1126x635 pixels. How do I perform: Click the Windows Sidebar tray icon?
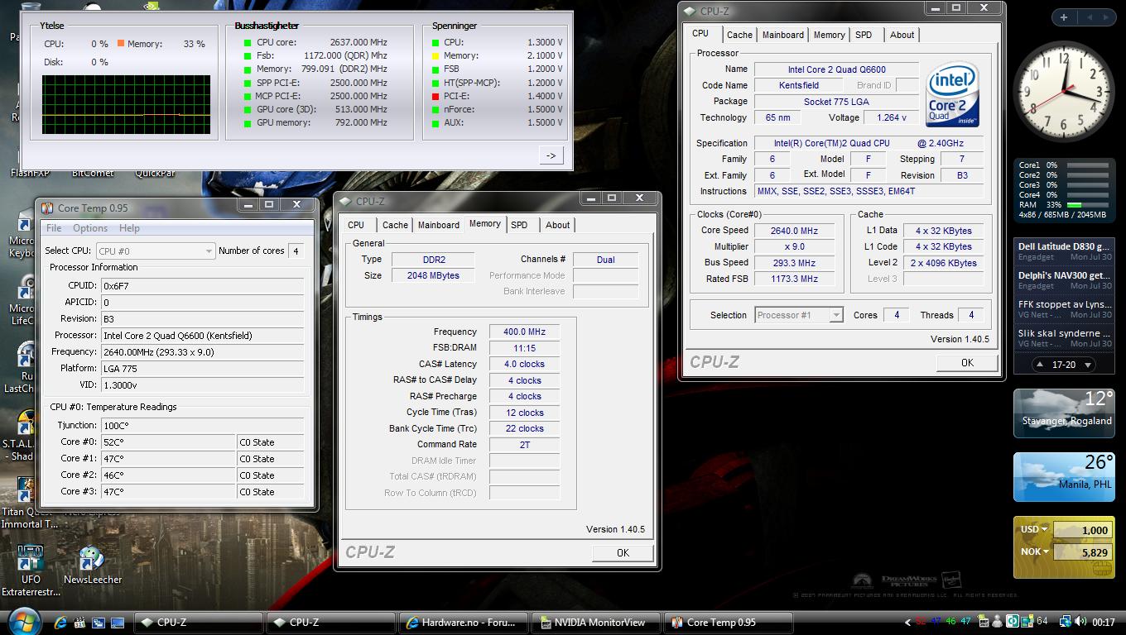tap(1027, 622)
